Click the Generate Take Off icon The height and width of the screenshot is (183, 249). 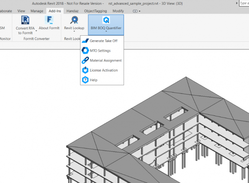(x=85, y=41)
